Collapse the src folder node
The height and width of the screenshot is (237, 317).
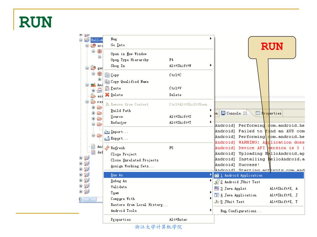point(87,46)
